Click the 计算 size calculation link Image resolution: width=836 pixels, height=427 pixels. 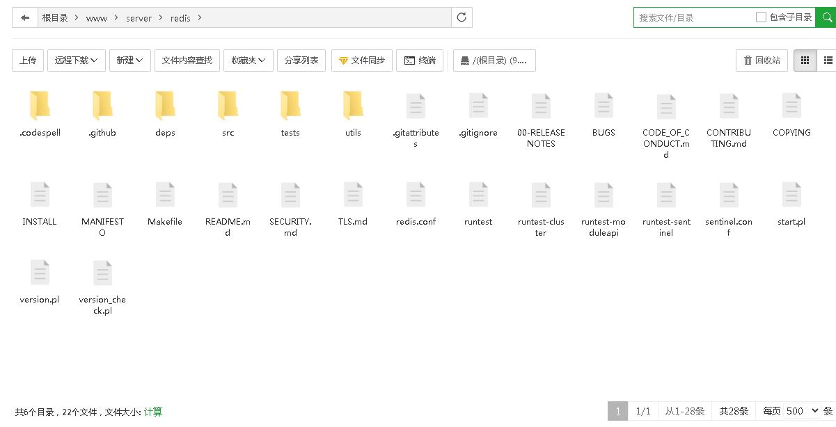pyautogui.click(x=153, y=412)
